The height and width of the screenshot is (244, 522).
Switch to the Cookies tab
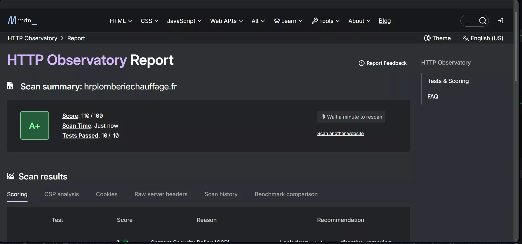(107, 194)
